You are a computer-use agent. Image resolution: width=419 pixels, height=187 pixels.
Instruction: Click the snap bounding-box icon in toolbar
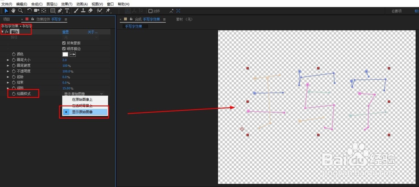[178, 11]
